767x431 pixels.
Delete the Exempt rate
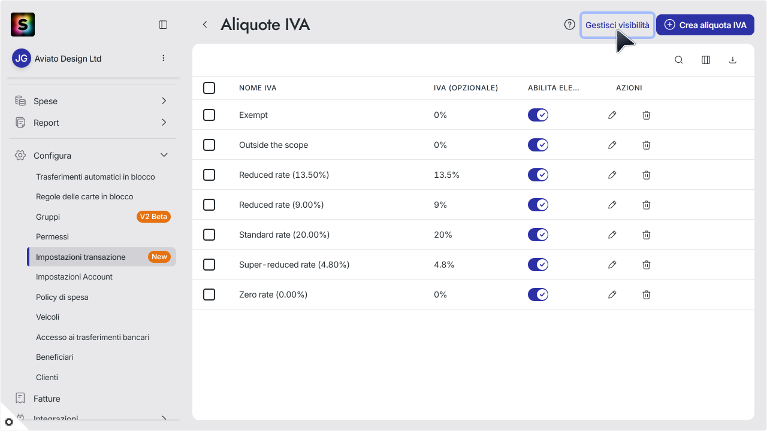tap(647, 115)
